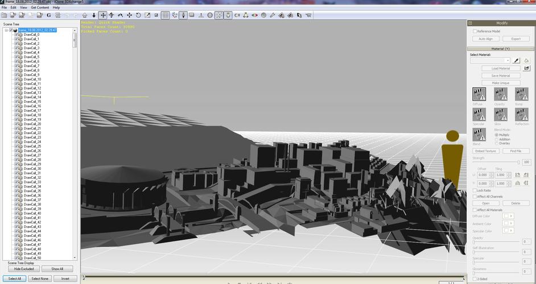Click the Hide Excluded button
Screen dimensions: 536x284
pyautogui.click(x=24, y=269)
